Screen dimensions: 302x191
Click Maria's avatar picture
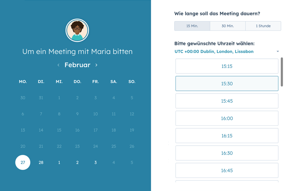[77, 30]
